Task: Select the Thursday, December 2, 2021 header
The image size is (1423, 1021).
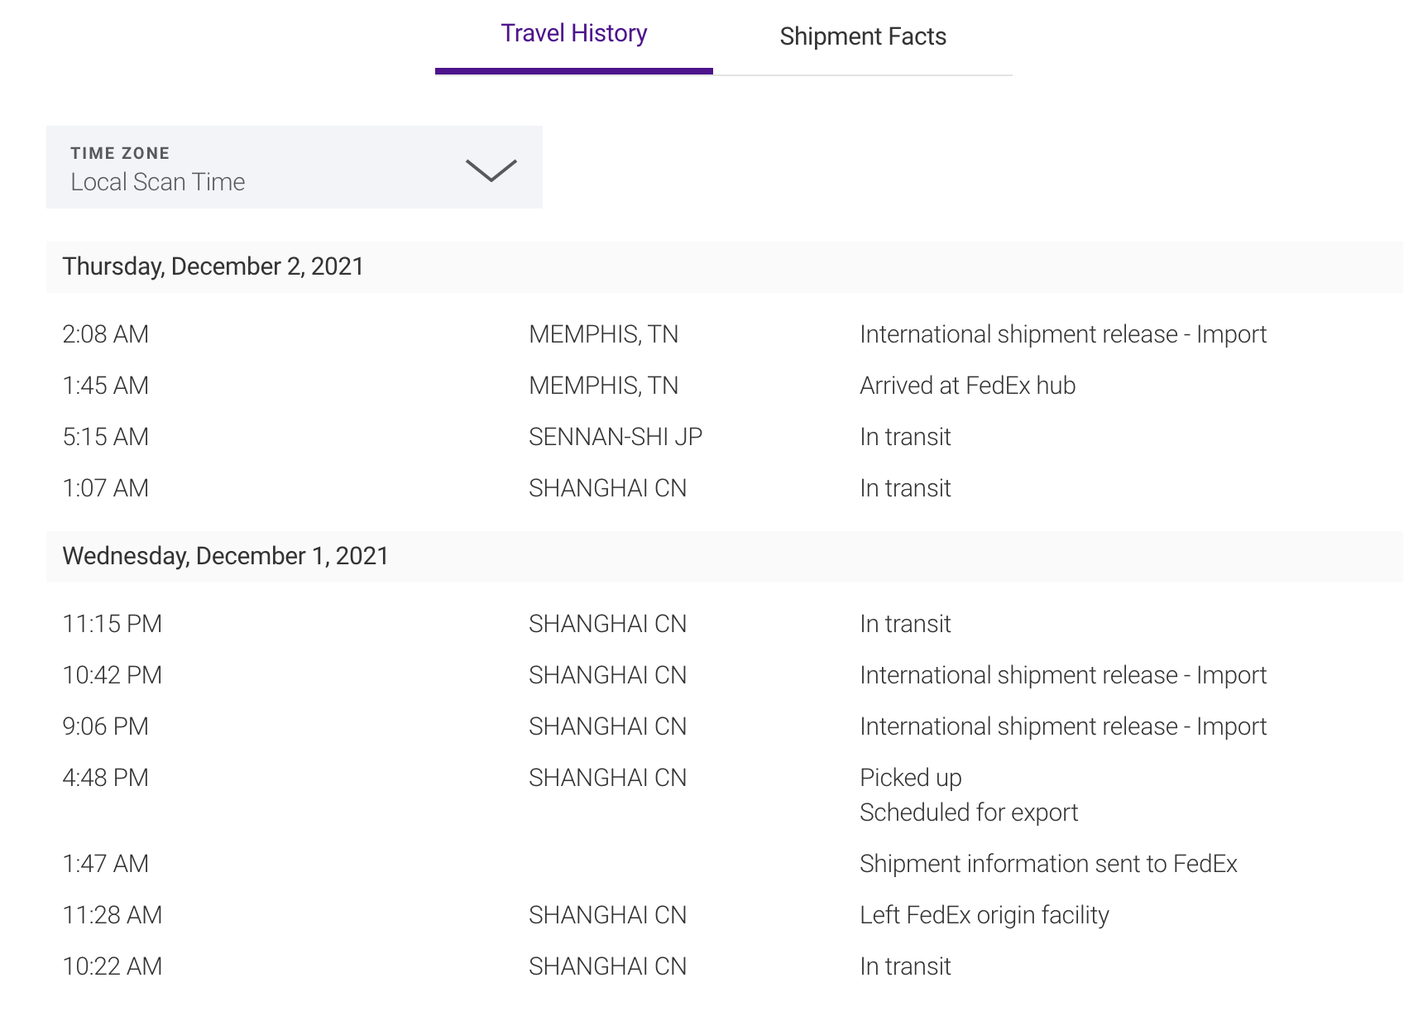Action: pyautogui.click(x=213, y=266)
